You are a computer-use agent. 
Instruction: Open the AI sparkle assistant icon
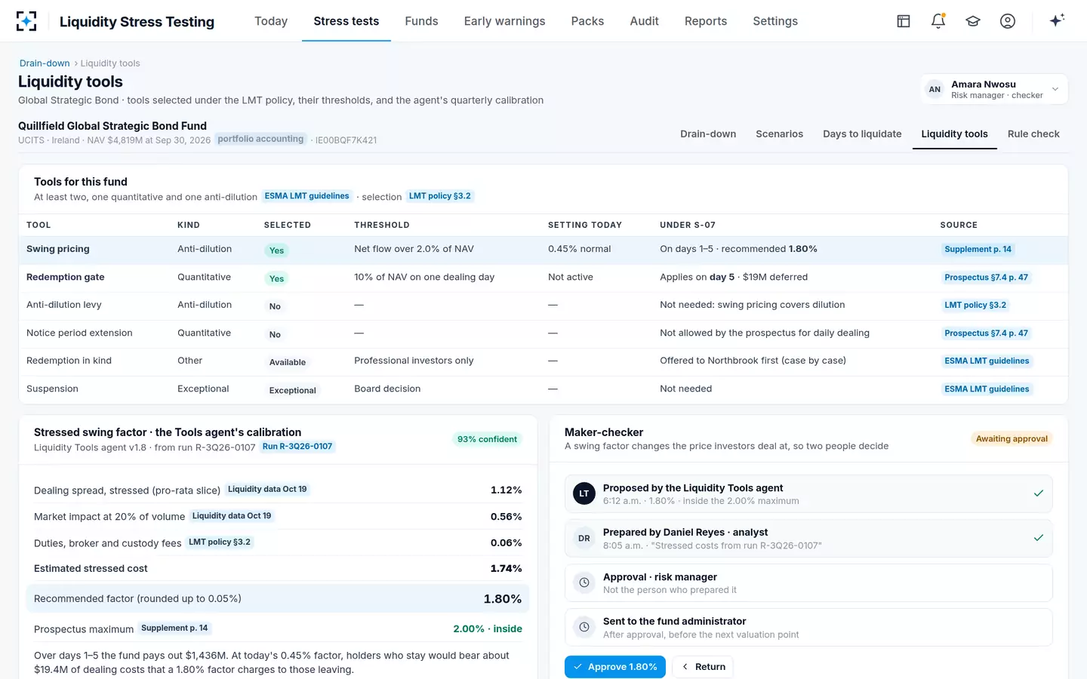point(1057,20)
